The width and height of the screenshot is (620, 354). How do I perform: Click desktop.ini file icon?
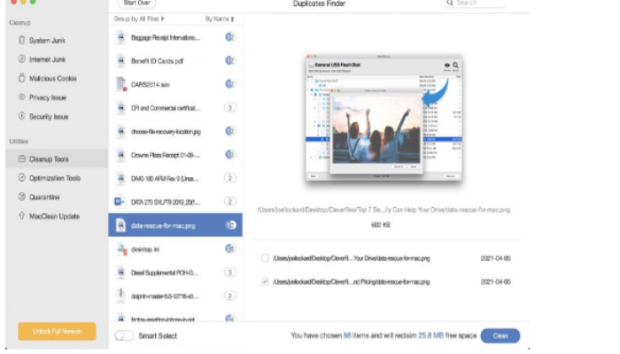[122, 249]
